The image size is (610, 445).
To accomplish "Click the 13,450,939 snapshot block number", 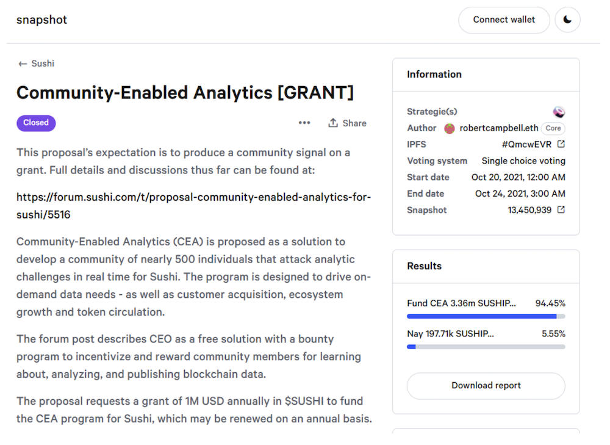I will (529, 210).
